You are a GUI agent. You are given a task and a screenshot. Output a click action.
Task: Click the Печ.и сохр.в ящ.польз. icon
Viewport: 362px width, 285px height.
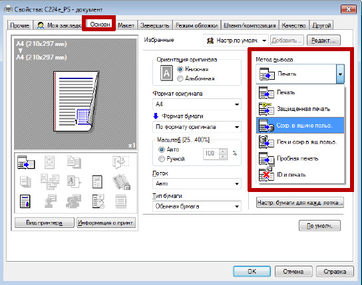pos(266,142)
